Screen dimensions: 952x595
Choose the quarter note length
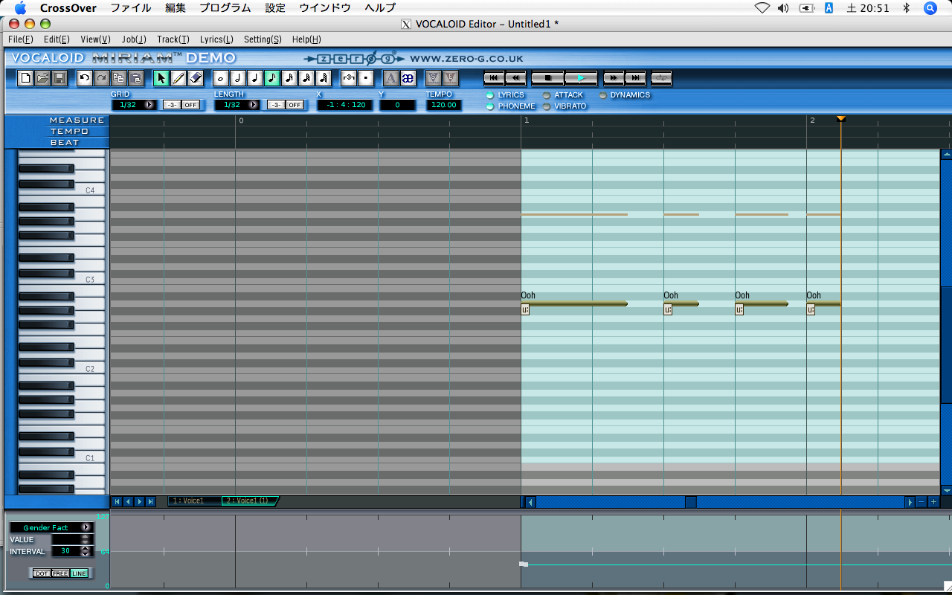[x=255, y=78]
